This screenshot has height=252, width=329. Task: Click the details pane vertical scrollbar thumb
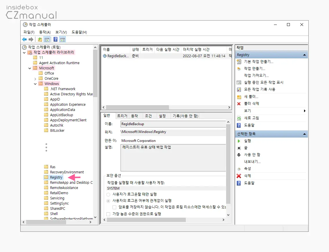(x=228, y=164)
